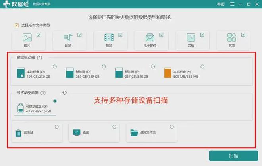Image resolution: width=262 pixels, height=166 pixels.
Task: Uncheck the 图片 checkbox
Action: point(39,35)
